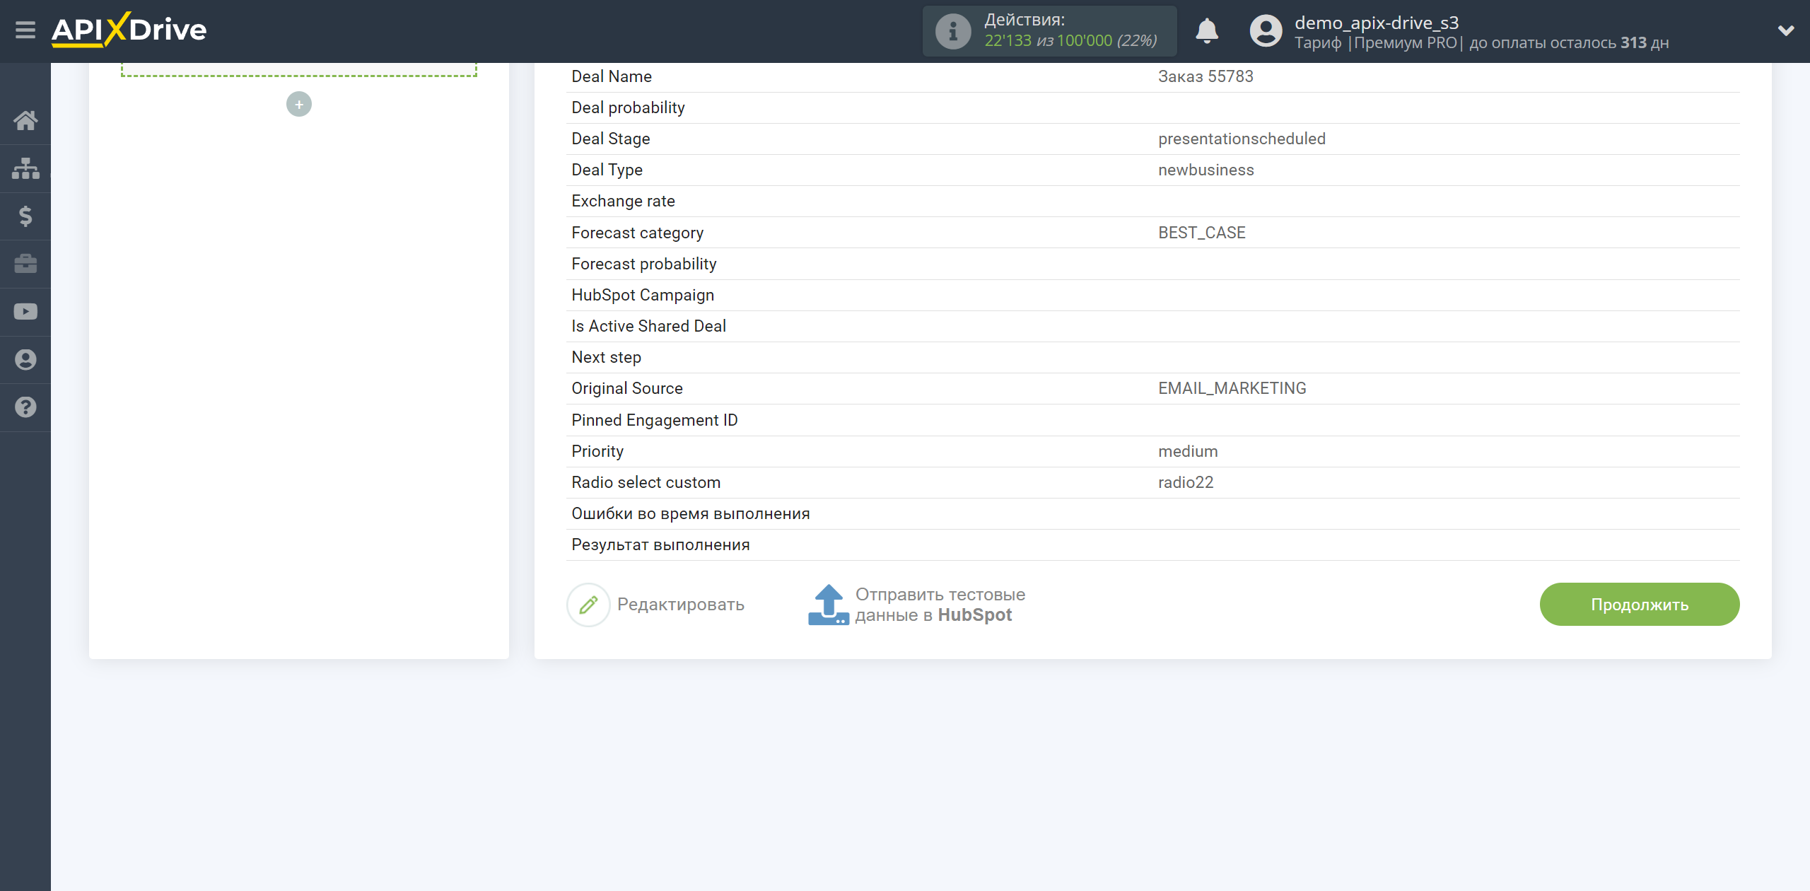
Task: Expand the account dropdown chevron
Action: coord(1786,30)
